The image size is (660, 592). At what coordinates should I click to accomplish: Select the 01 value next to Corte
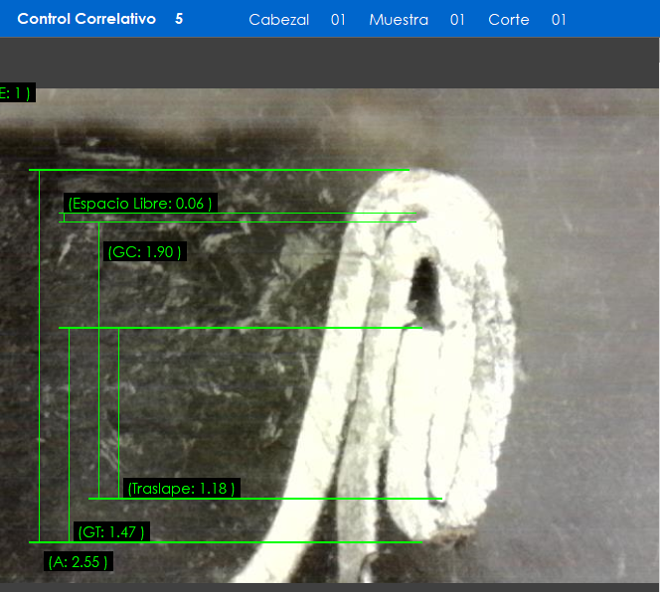click(x=559, y=20)
